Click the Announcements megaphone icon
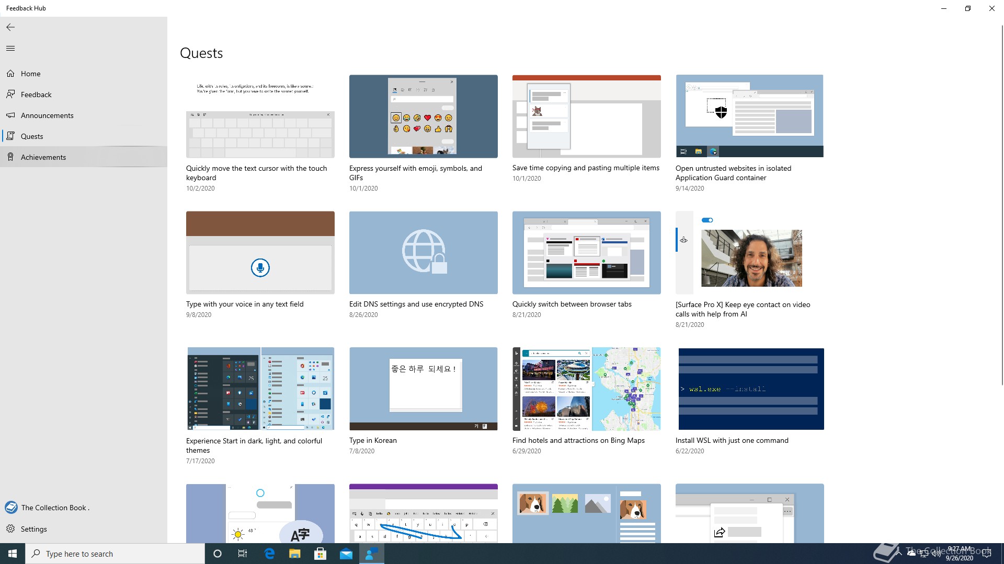 pos(10,115)
